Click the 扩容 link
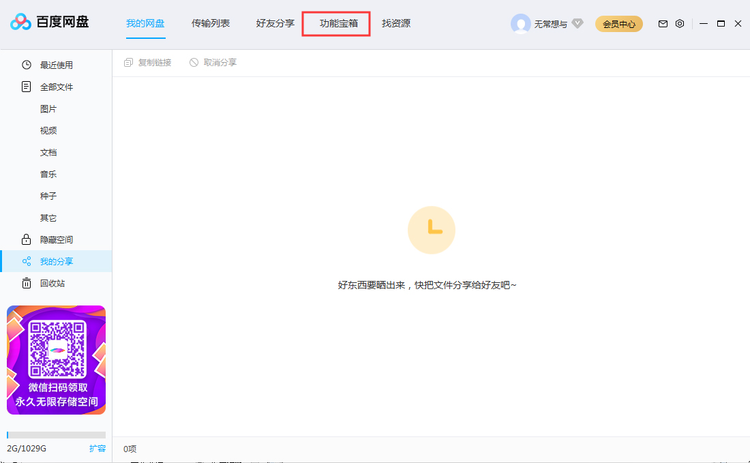Viewport: 750px width, 463px height. click(x=98, y=448)
